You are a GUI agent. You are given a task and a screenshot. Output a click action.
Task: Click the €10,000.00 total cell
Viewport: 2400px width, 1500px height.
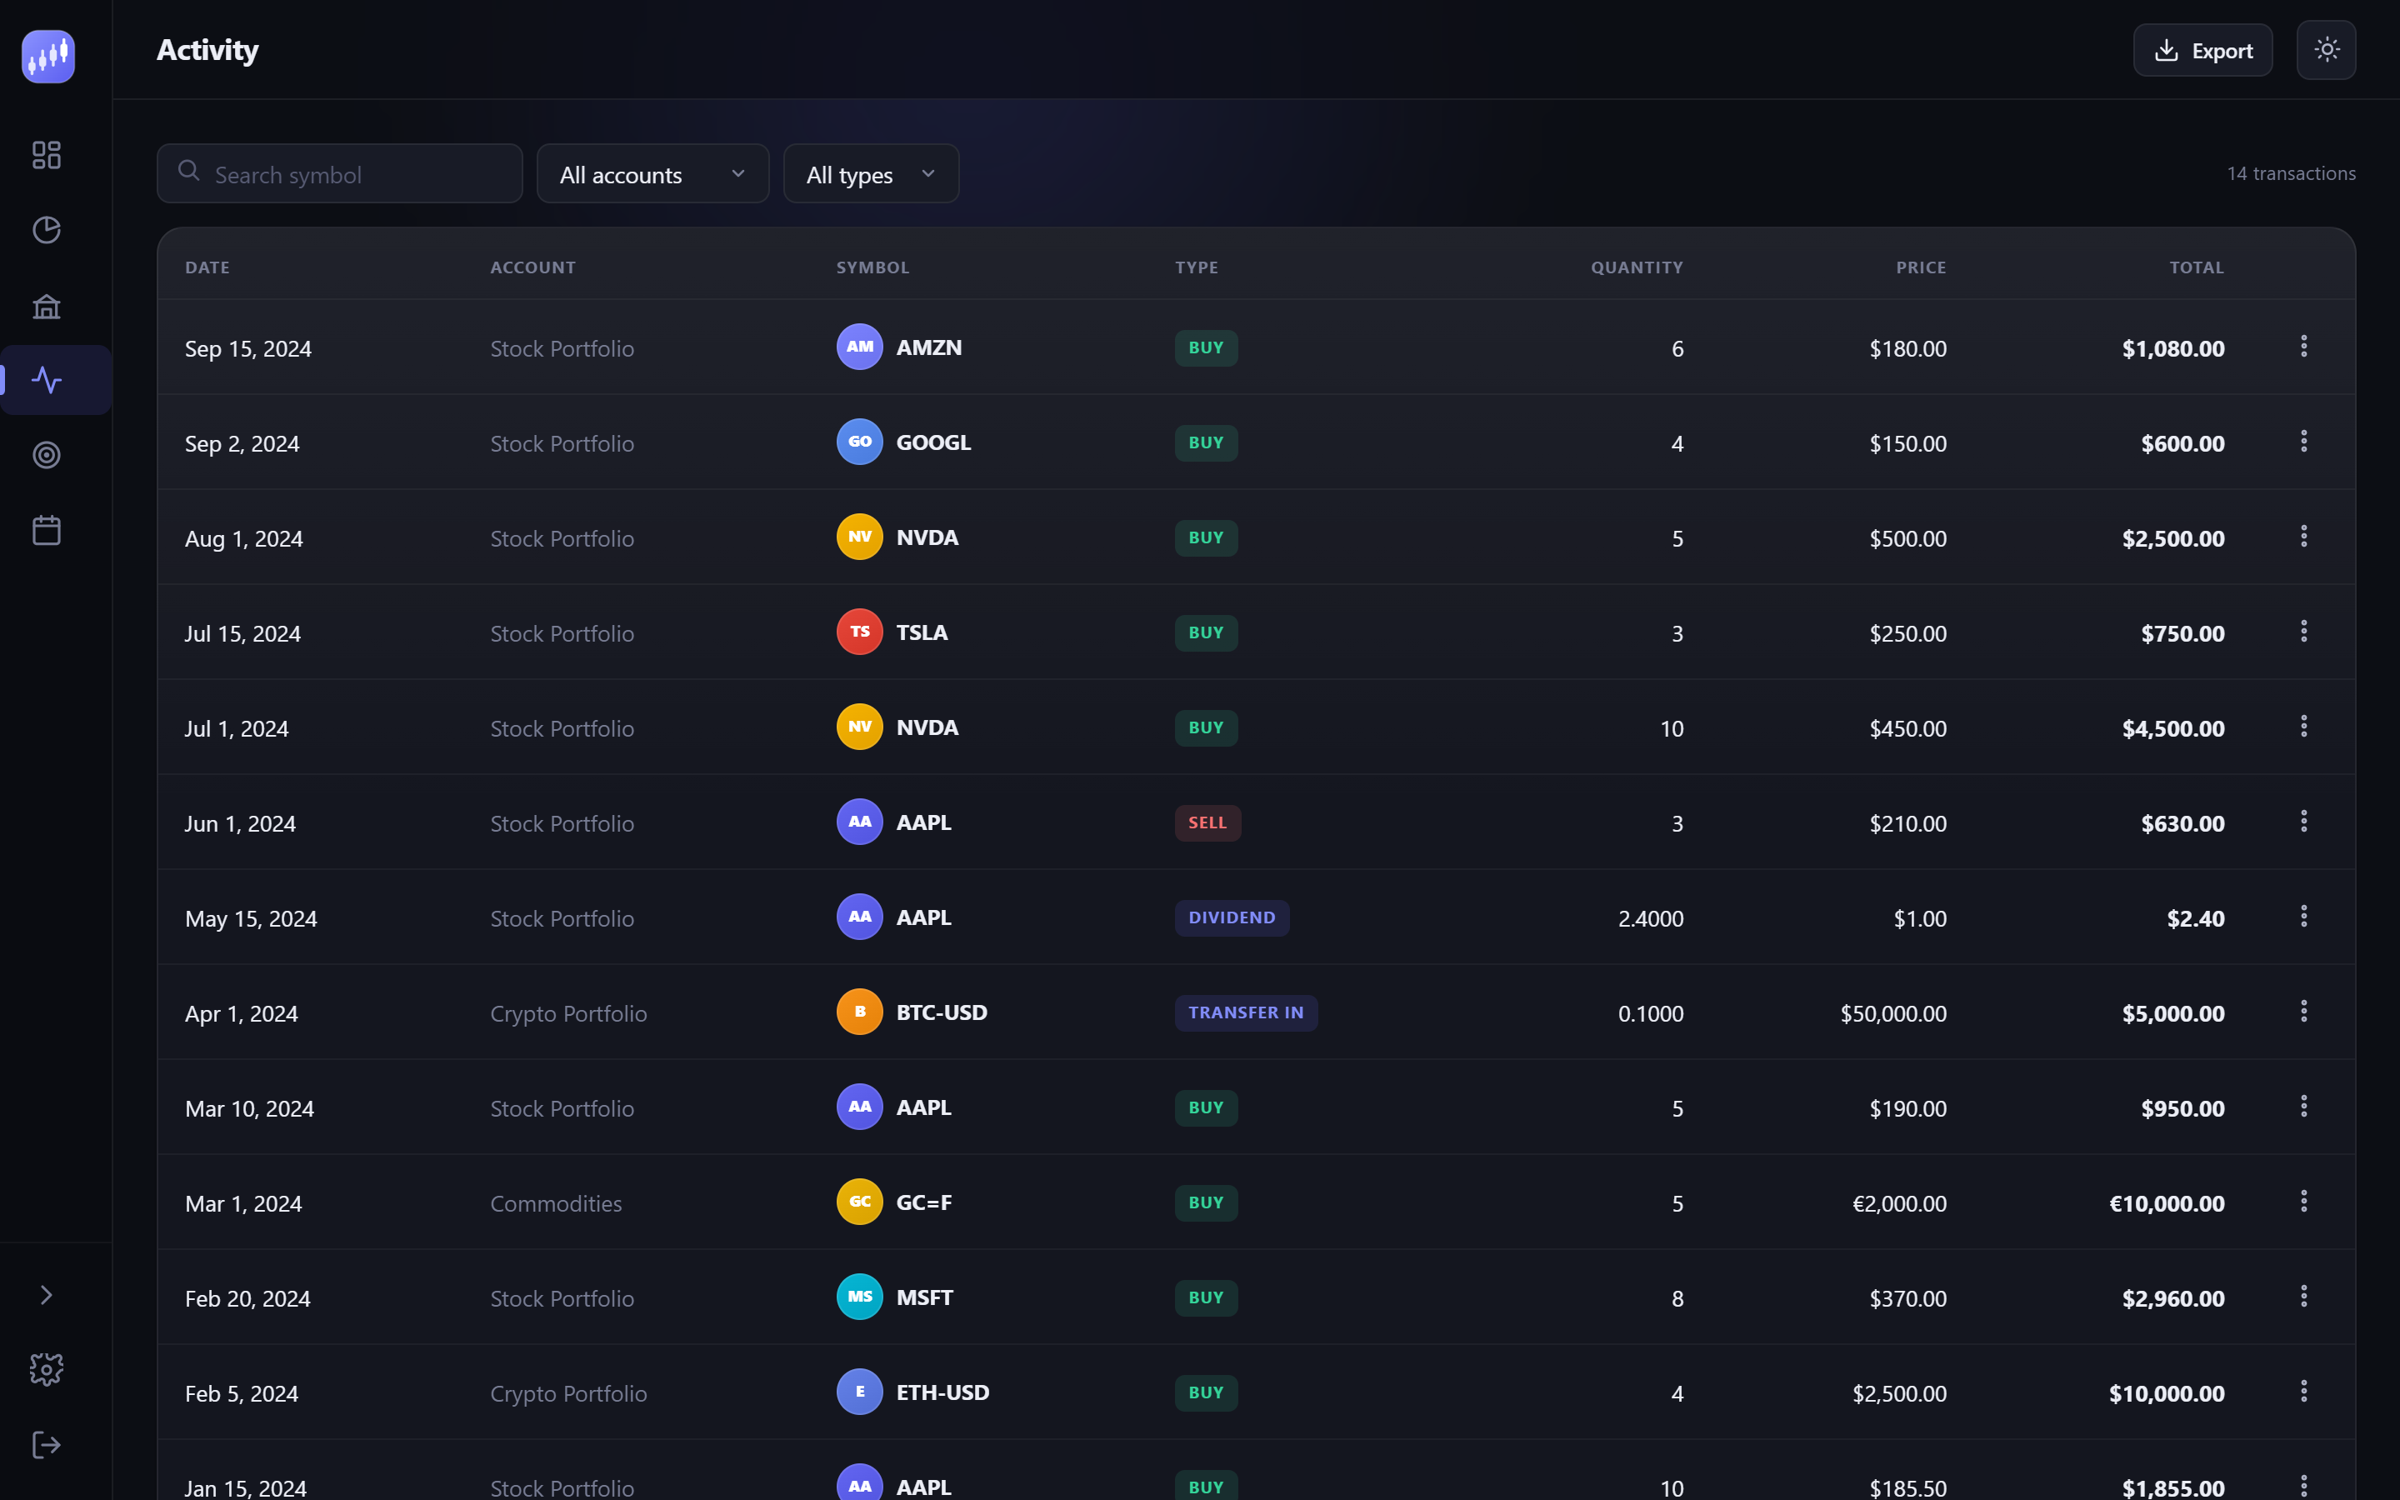pos(2166,1203)
